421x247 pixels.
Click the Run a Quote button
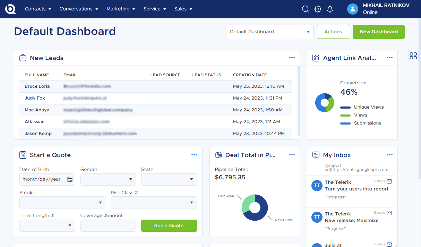169,225
